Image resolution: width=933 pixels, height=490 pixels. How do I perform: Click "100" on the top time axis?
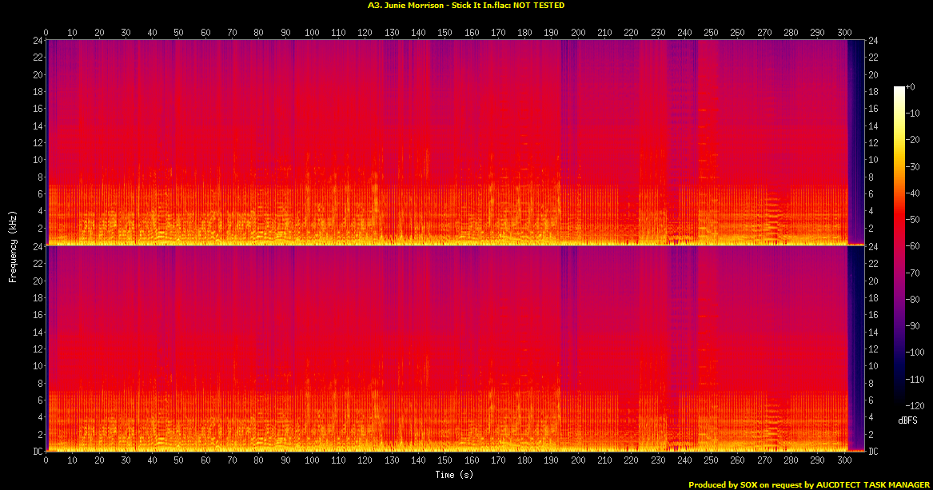[312, 33]
